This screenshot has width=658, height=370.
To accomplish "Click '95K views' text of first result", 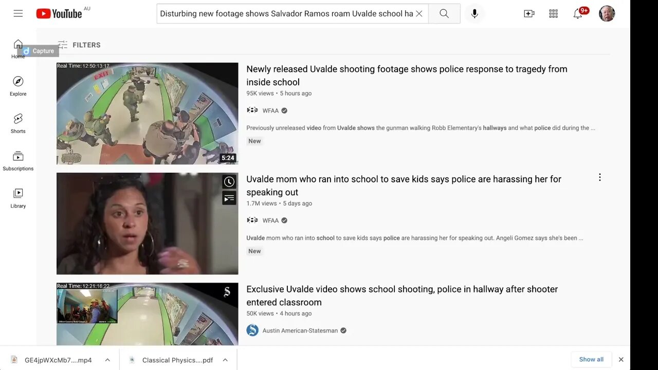I will click(x=260, y=93).
